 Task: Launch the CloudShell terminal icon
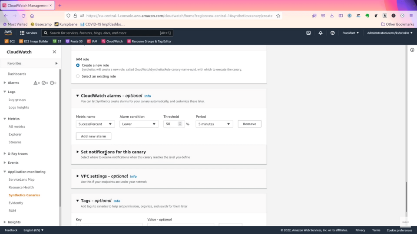pyautogui.click(x=308, y=33)
